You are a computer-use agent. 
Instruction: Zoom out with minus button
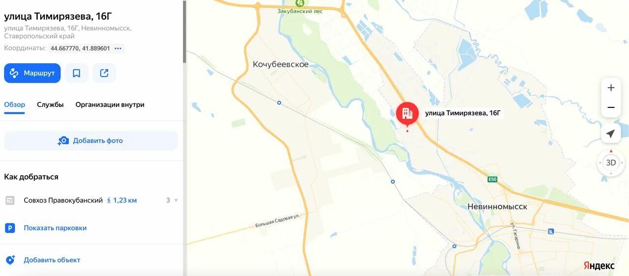click(611, 107)
